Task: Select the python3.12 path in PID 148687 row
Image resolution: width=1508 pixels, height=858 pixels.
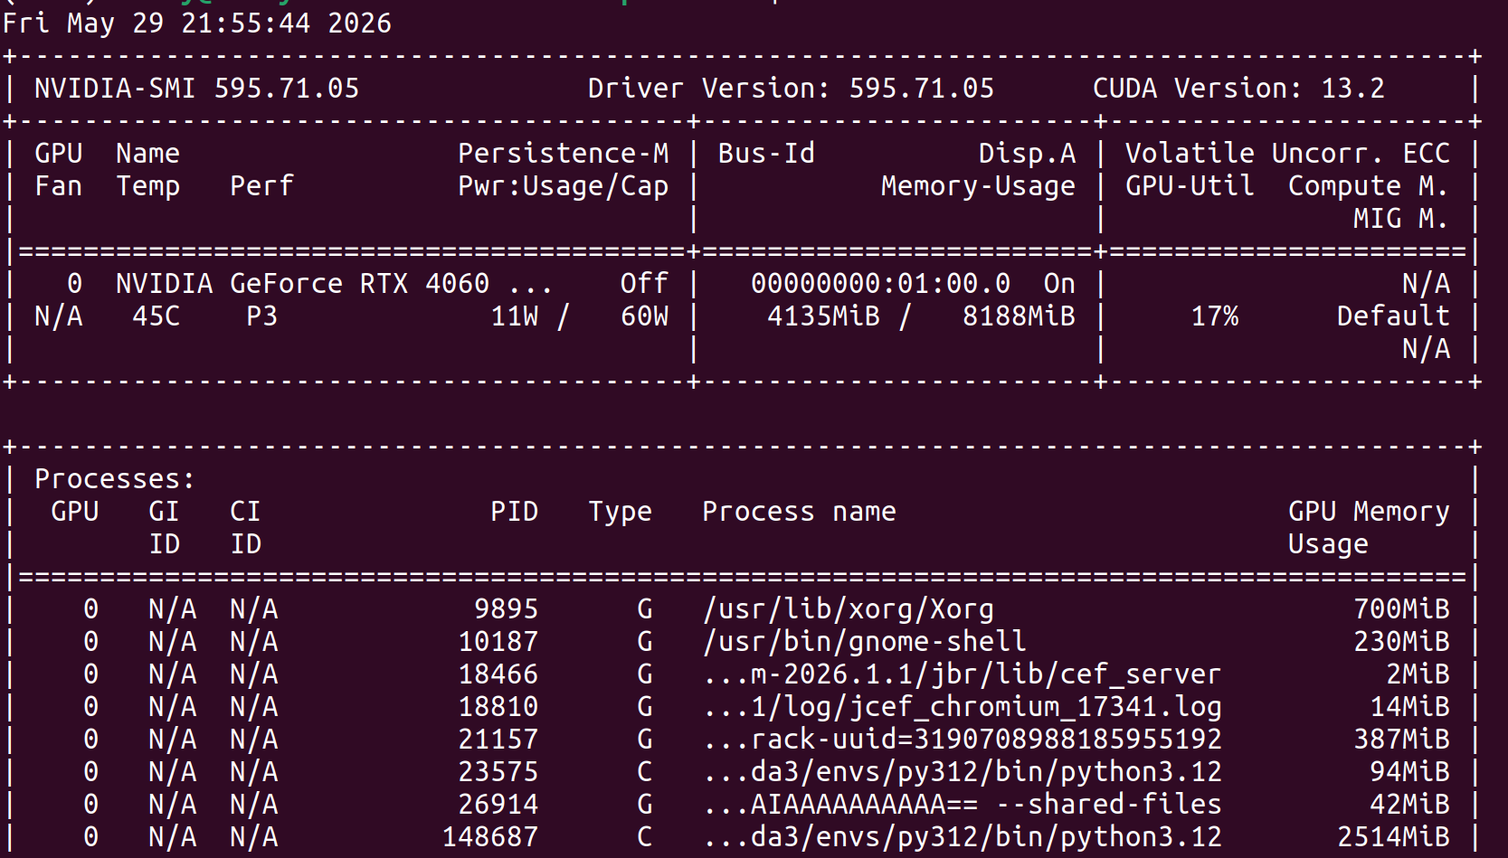Action: (x=962, y=837)
